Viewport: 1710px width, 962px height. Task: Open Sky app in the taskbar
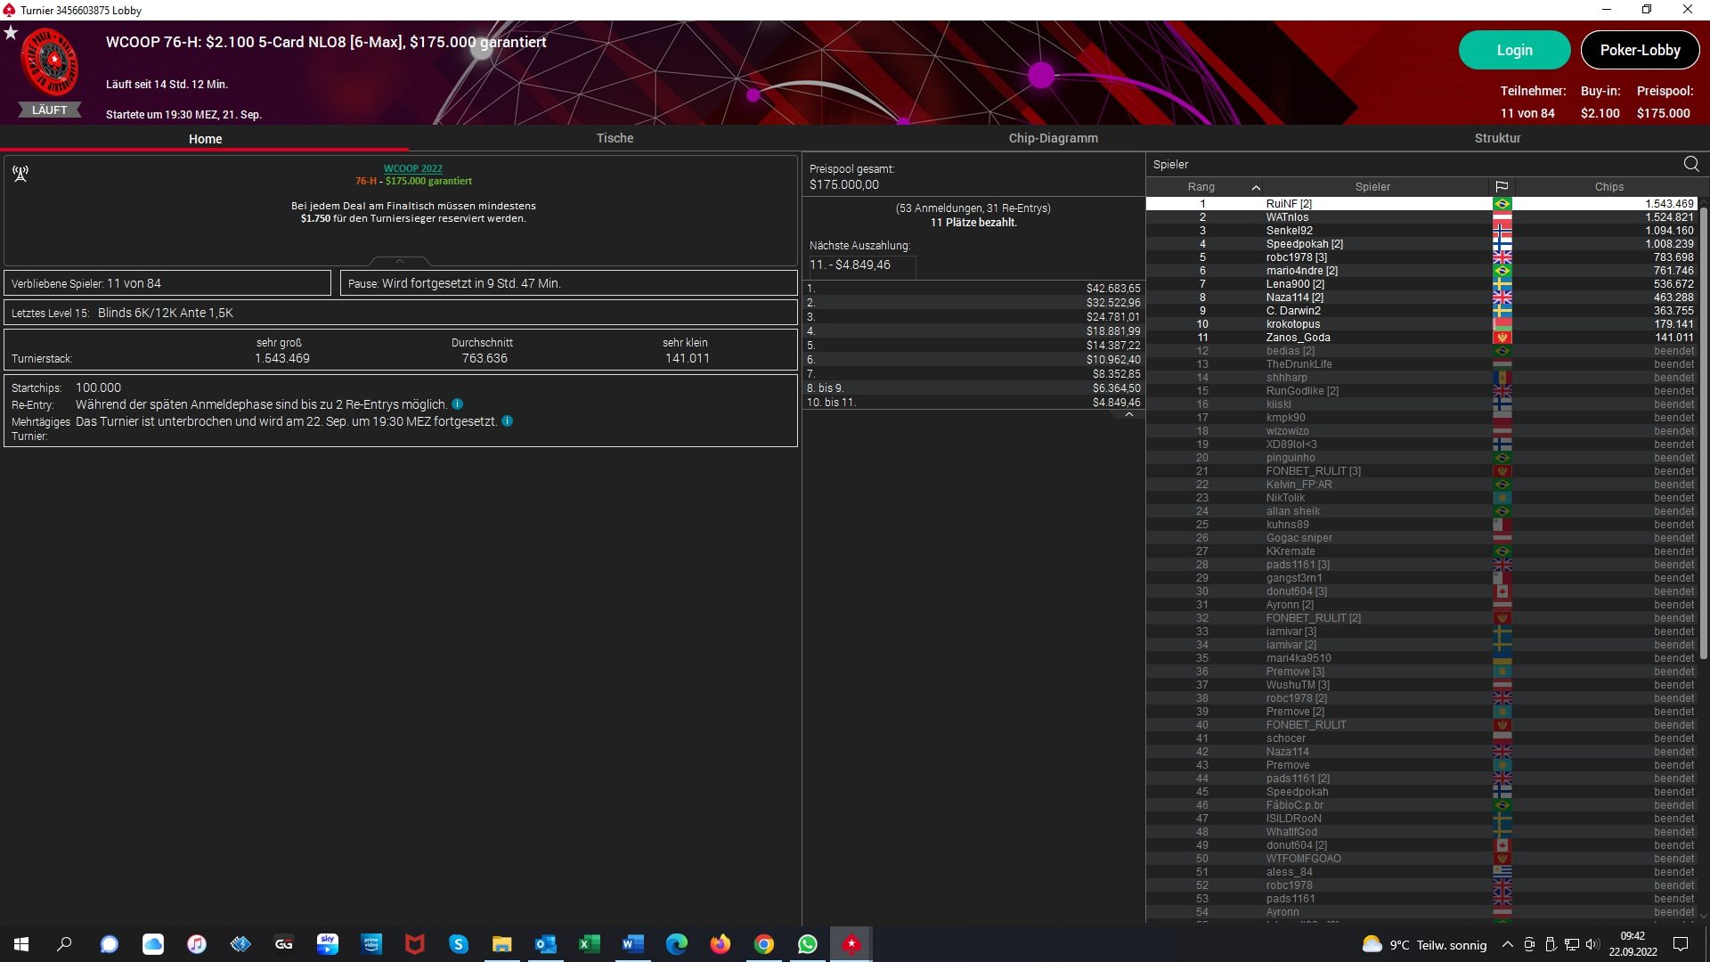pos(327,944)
